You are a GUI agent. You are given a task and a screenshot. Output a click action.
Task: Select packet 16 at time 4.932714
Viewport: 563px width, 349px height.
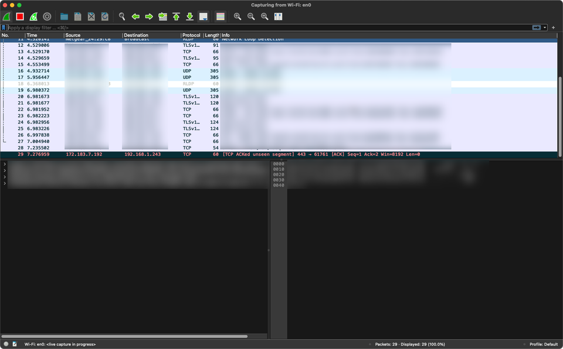coord(279,71)
